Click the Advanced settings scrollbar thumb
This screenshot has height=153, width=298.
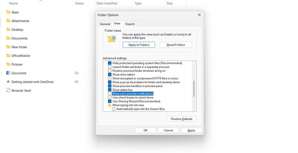pos(194,89)
